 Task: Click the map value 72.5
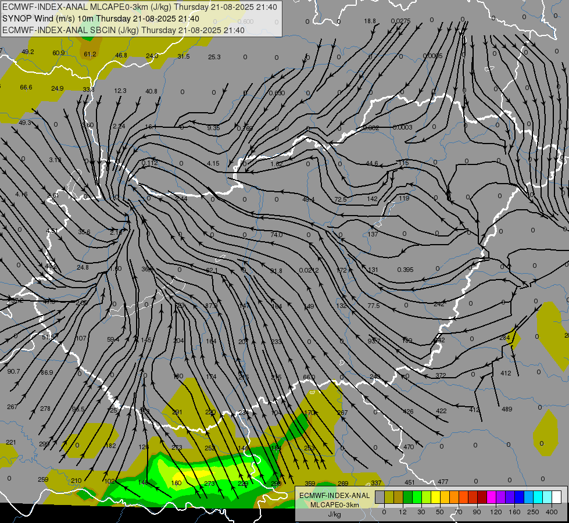coord(341,199)
